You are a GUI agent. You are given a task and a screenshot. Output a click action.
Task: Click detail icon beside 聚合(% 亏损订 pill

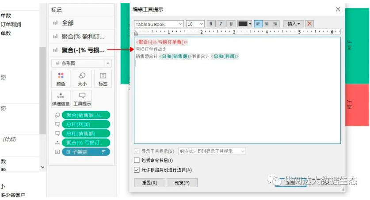point(57,143)
